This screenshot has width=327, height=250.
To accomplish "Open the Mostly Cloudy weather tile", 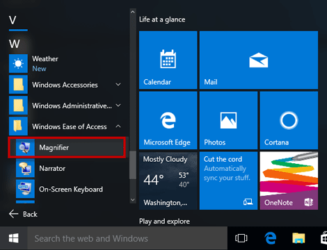I will coord(168,181).
